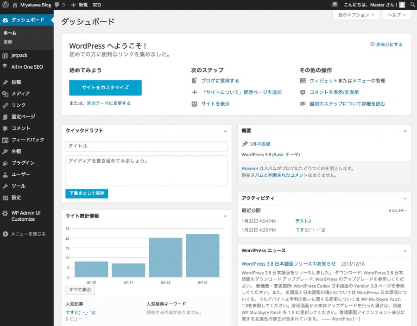The height and width of the screenshot is (326, 417).
Task: Click the コメント bubble icon in sidebar
Action: click(x=5, y=128)
